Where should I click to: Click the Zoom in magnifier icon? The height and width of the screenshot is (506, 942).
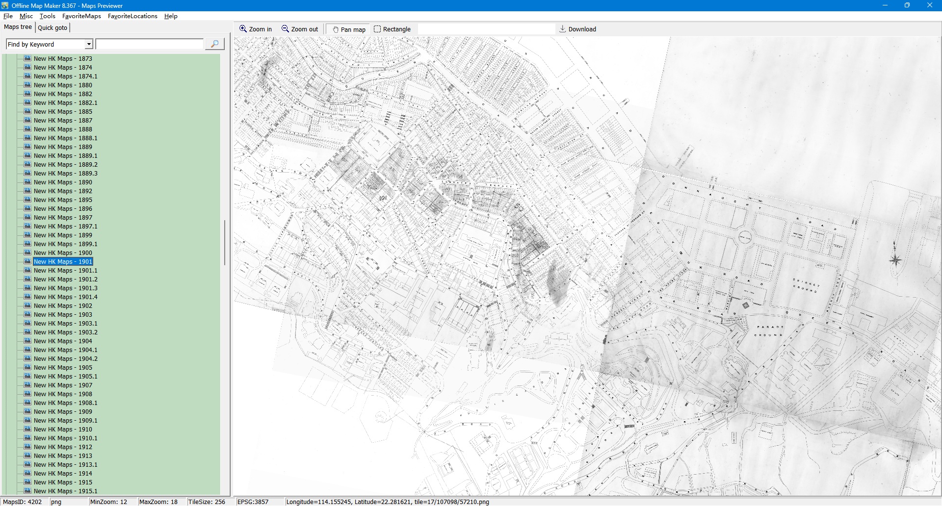(243, 29)
